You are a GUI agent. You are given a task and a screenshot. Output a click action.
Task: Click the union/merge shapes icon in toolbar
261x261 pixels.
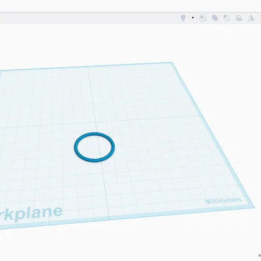[215, 18]
